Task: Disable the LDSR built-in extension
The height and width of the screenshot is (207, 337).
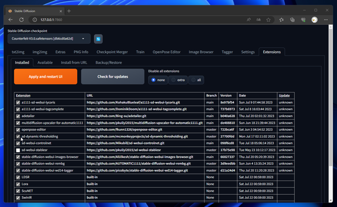Action: (x=18, y=177)
